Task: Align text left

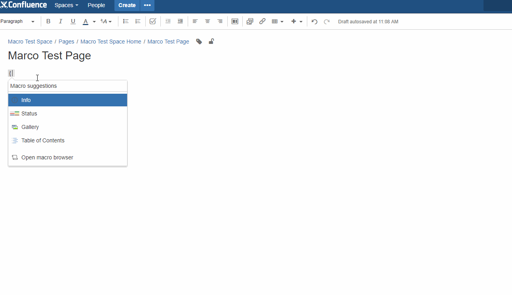Action: point(195,21)
